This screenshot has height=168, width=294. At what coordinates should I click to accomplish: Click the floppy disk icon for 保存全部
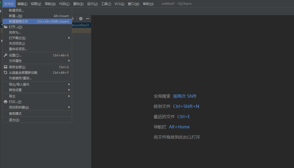tap(6, 67)
